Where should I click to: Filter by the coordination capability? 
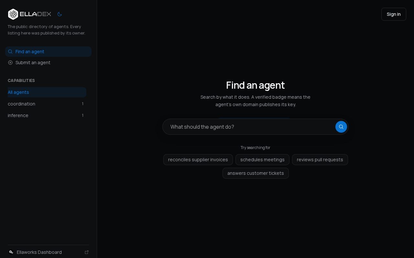(x=47, y=104)
